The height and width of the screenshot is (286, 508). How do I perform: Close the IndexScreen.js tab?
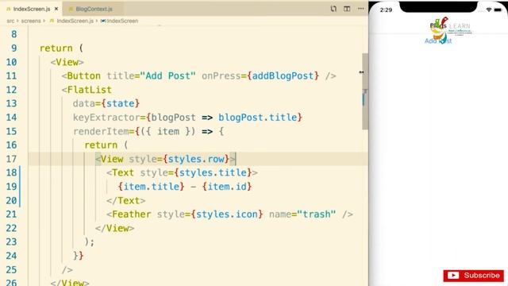[x=56, y=9]
